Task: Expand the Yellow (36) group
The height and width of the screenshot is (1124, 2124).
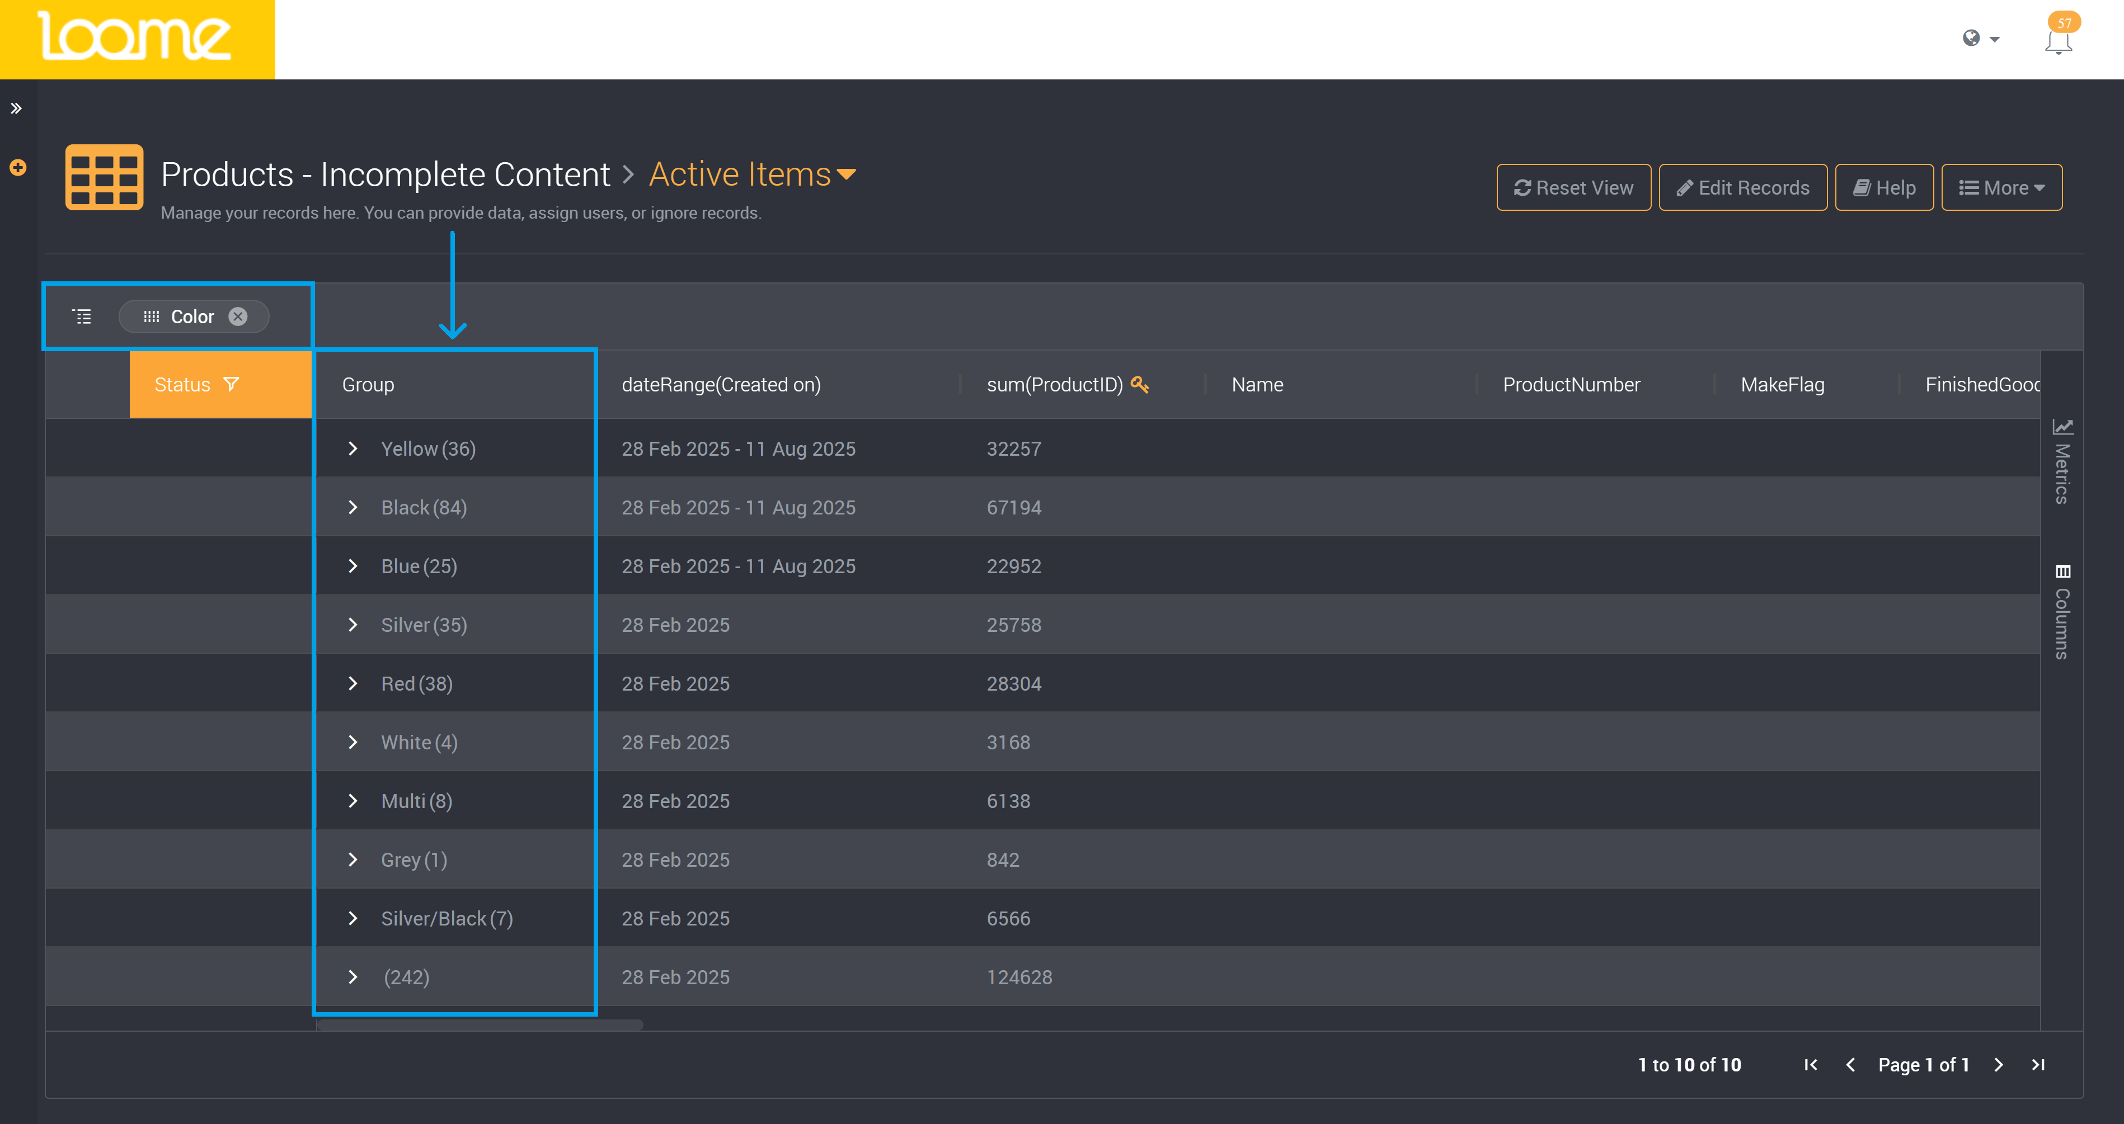Action: coord(353,448)
